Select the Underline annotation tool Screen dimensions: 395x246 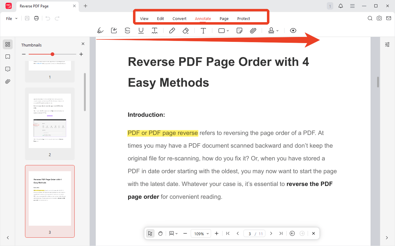click(141, 30)
